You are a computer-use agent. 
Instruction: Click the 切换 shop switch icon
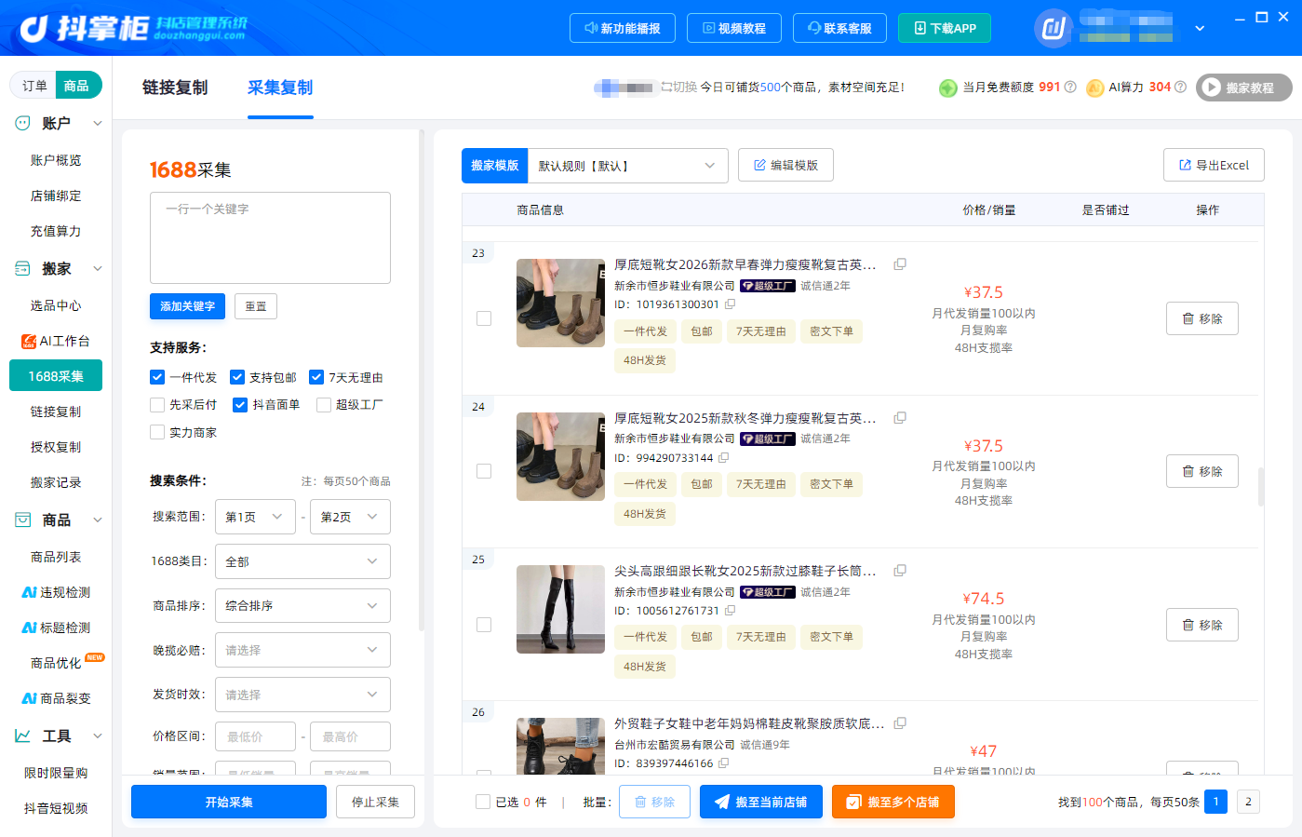(x=666, y=87)
